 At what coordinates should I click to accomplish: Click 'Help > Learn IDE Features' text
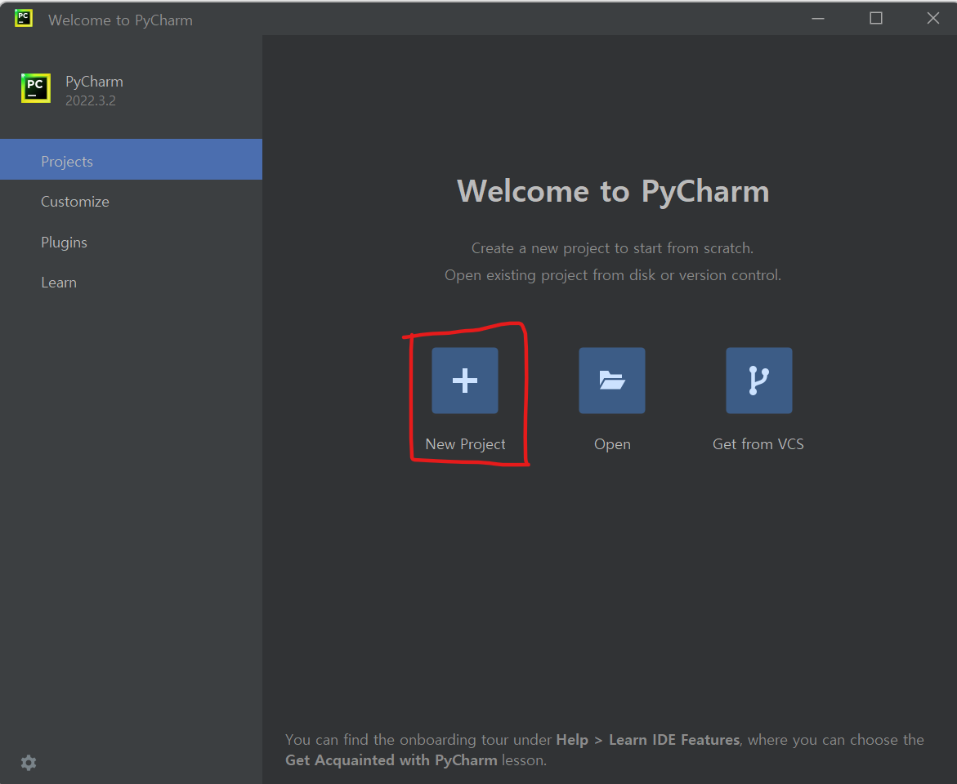click(x=647, y=739)
